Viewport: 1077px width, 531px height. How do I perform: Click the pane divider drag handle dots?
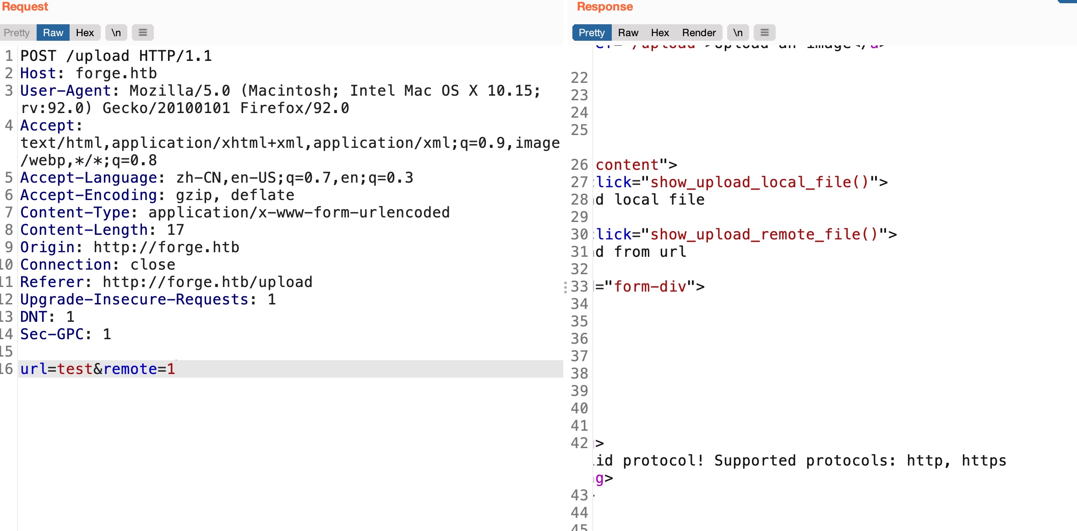(566, 287)
